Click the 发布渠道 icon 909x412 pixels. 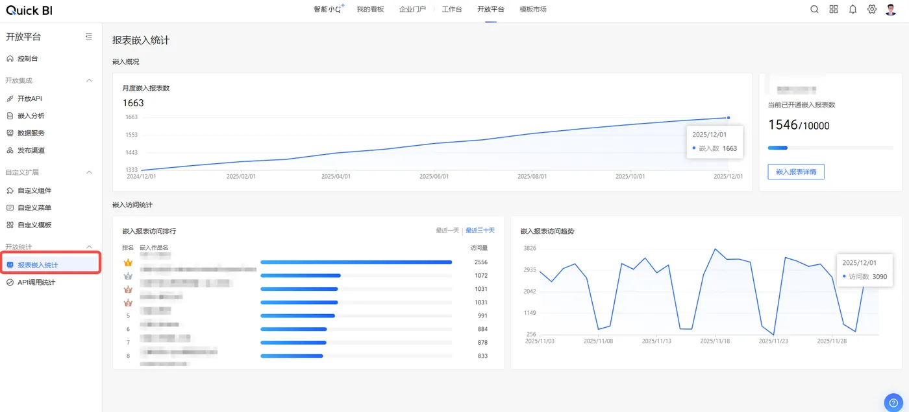coord(10,150)
